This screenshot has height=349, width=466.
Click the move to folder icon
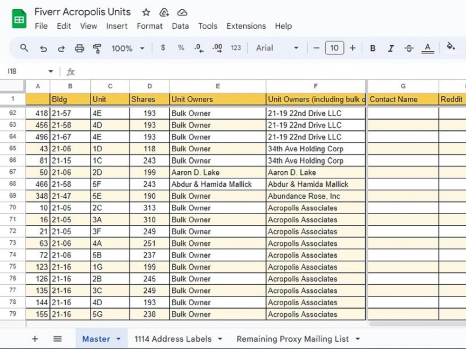164,13
